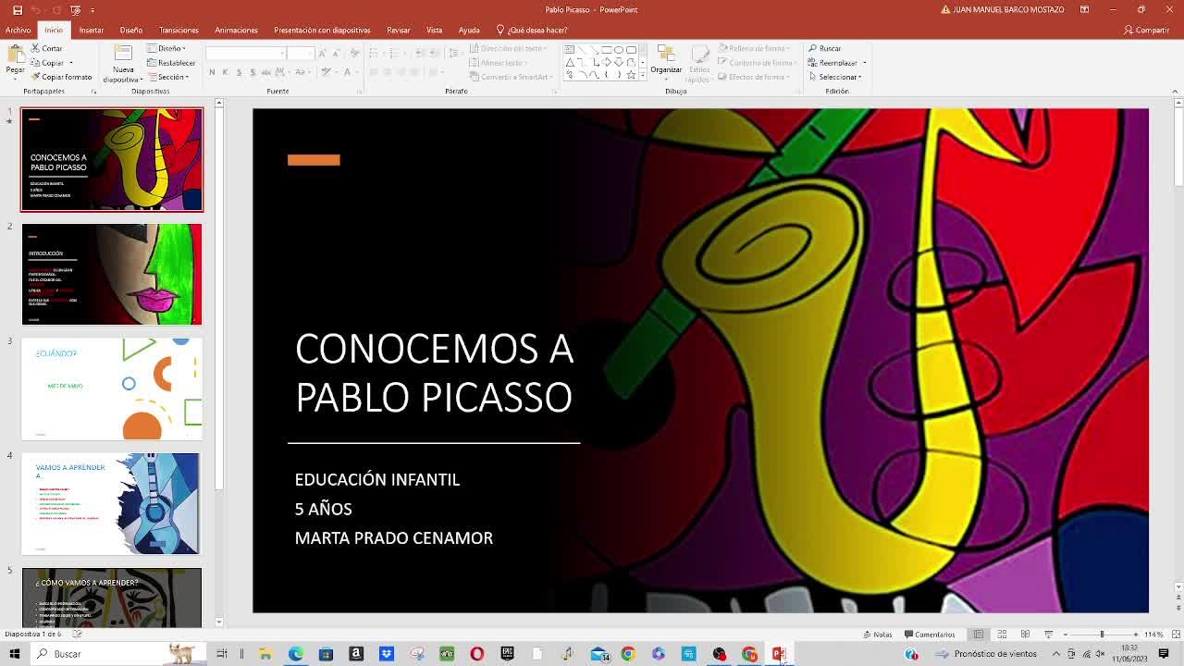
Task: Open the slide Diseño layout dropdown
Action: 166,48
